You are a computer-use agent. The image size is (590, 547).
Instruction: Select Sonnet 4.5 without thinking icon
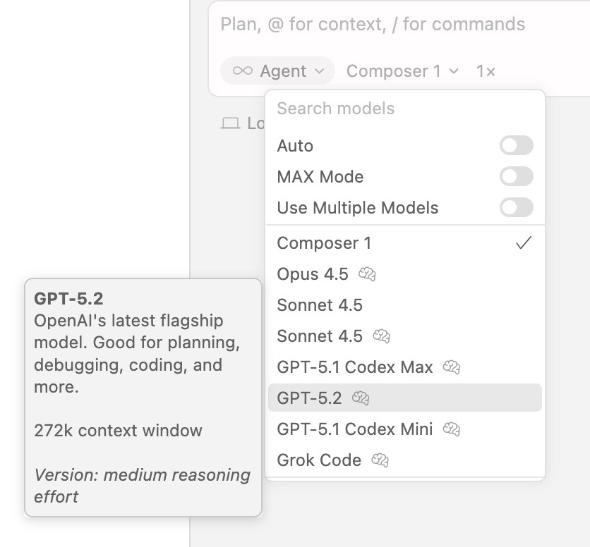(x=320, y=305)
